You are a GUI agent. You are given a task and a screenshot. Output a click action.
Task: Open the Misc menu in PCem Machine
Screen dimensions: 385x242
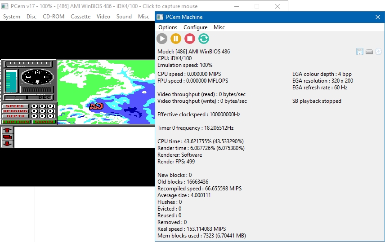tap(219, 27)
